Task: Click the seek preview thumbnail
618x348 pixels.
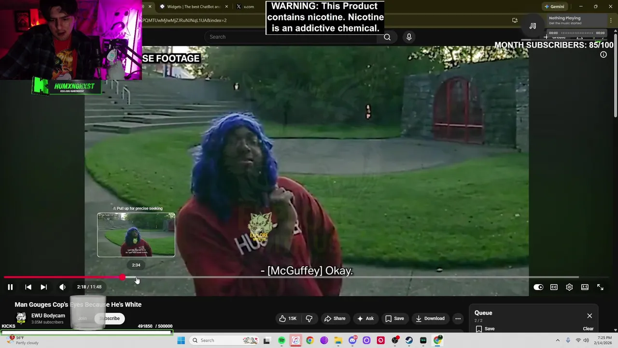Action: click(x=136, y=235)
